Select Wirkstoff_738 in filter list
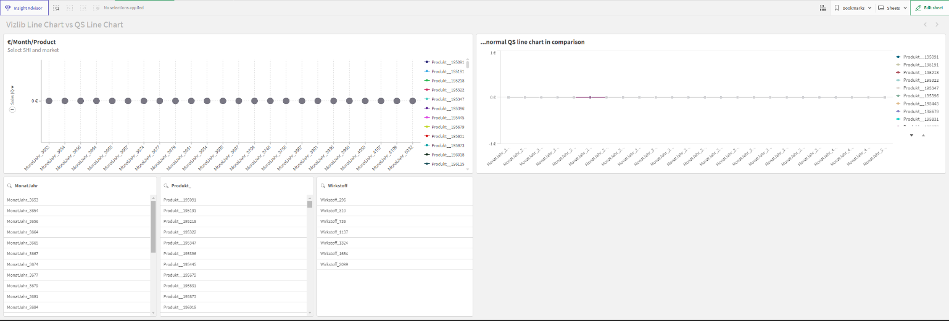 pos(395,221)
